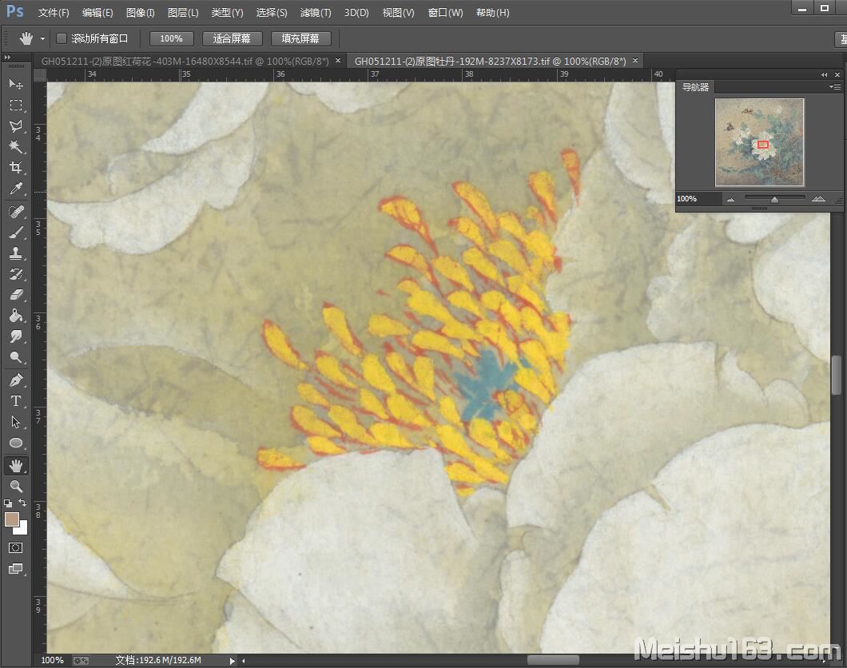Close the 原图牡丹 document tab
This screenshot has height=668, width=847.
(635, 61)
